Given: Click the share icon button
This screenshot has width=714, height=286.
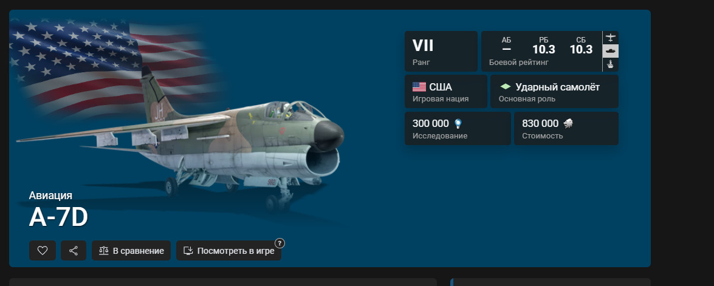Looking at the screenshot, I should tap(74, 251).
